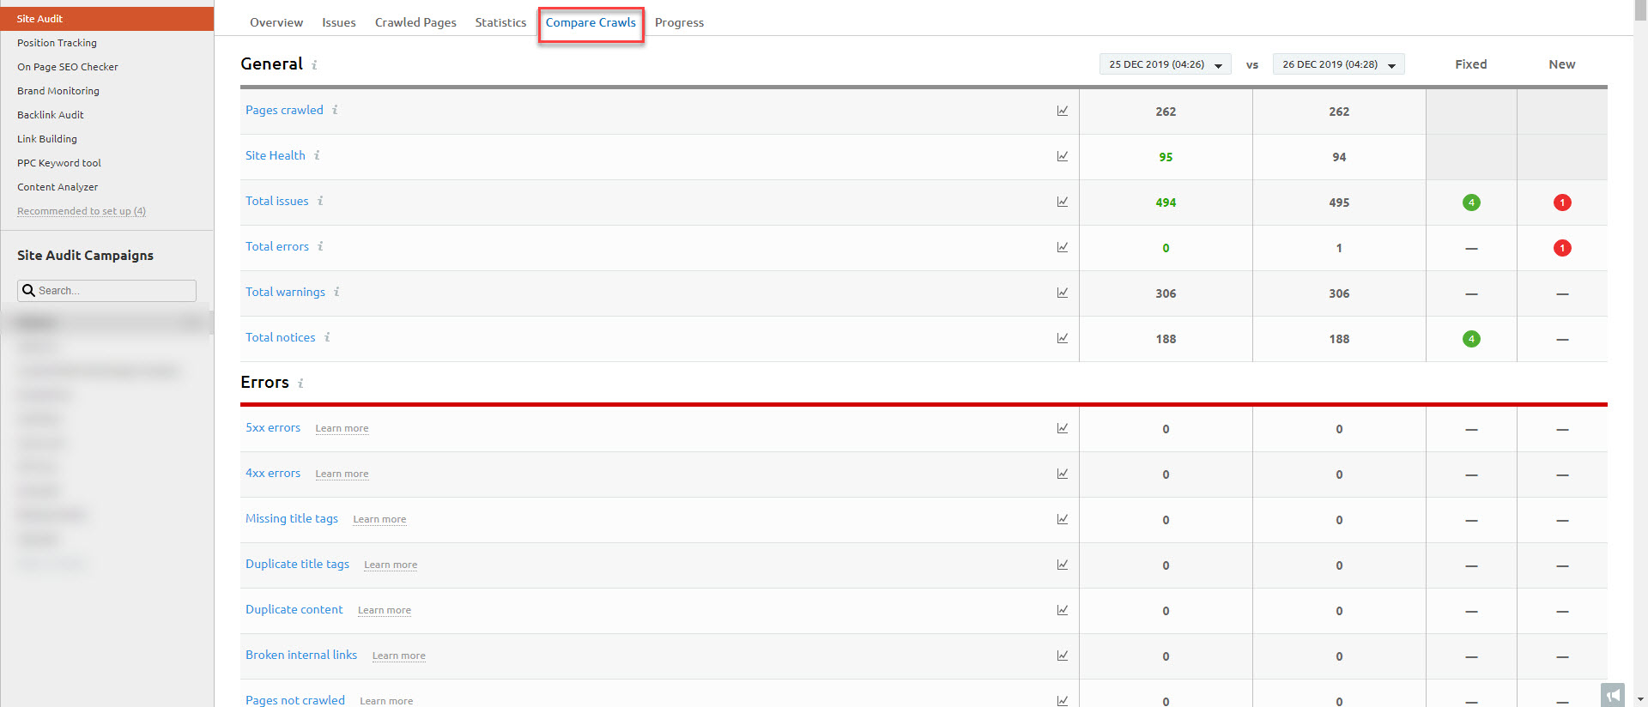This screenshot has width=1648, height=707.
Task: Open Broken internal links issue link
Action: click(x=301, y=655)
